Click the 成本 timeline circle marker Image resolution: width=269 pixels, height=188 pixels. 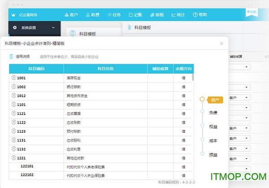point(203,140)
